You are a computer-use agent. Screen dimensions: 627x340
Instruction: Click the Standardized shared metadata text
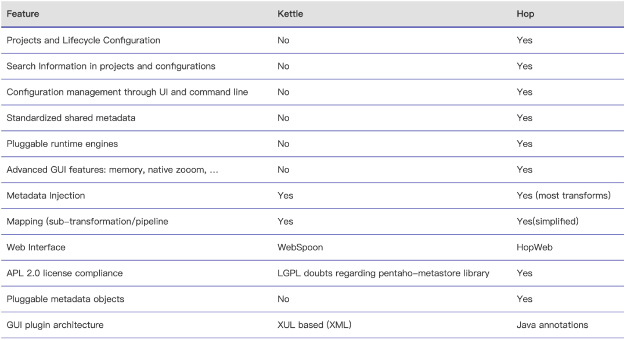[71, 118]
